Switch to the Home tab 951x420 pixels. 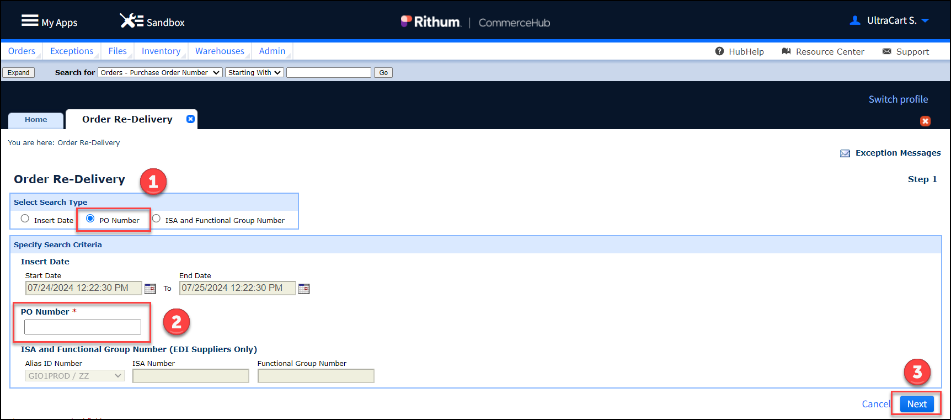tap(36, 120)
